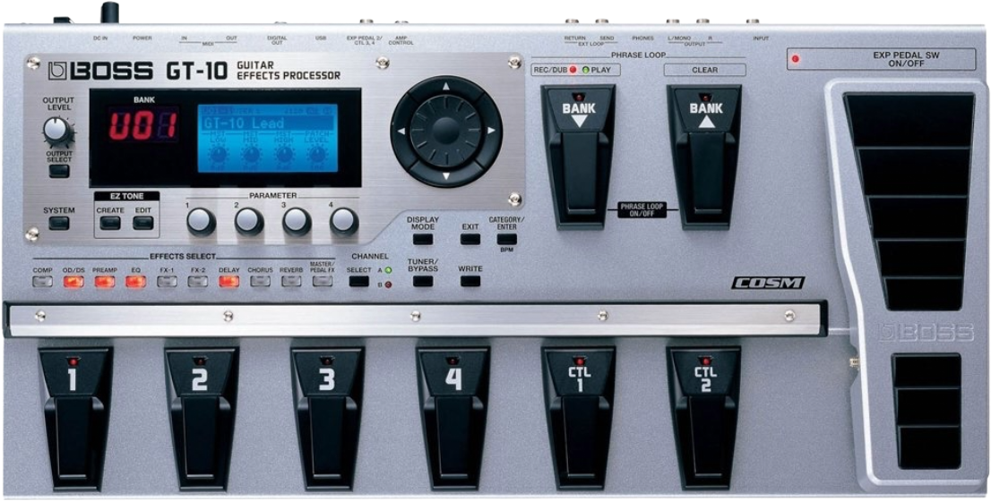This screenshot has width=991, height=501.
Task: Tap the DISPLAY MODE button
Action: 423,239
